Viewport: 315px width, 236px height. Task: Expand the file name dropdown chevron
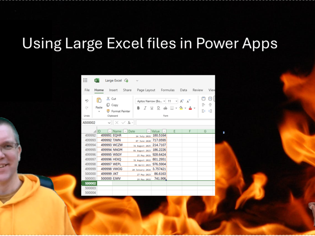[x=137, y=81]
